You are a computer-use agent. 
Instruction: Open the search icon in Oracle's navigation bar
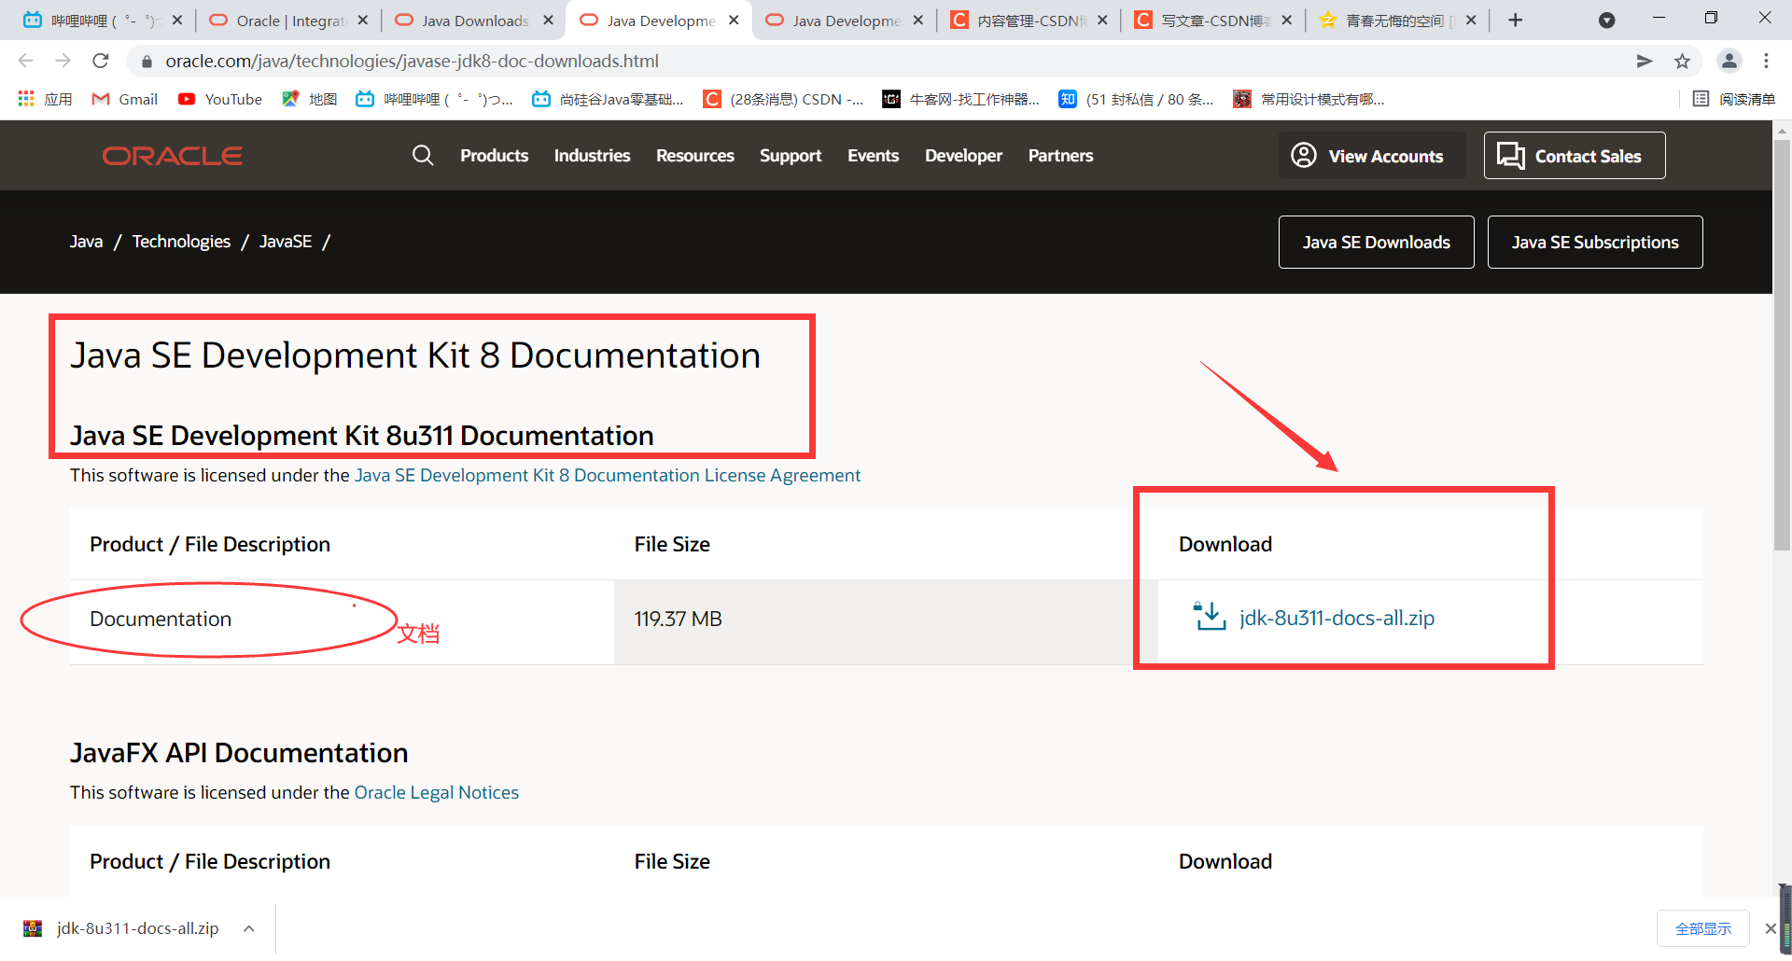(x=423, y=155)
